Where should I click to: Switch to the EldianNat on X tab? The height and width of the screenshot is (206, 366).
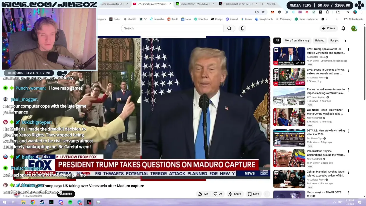coord(238,4)
